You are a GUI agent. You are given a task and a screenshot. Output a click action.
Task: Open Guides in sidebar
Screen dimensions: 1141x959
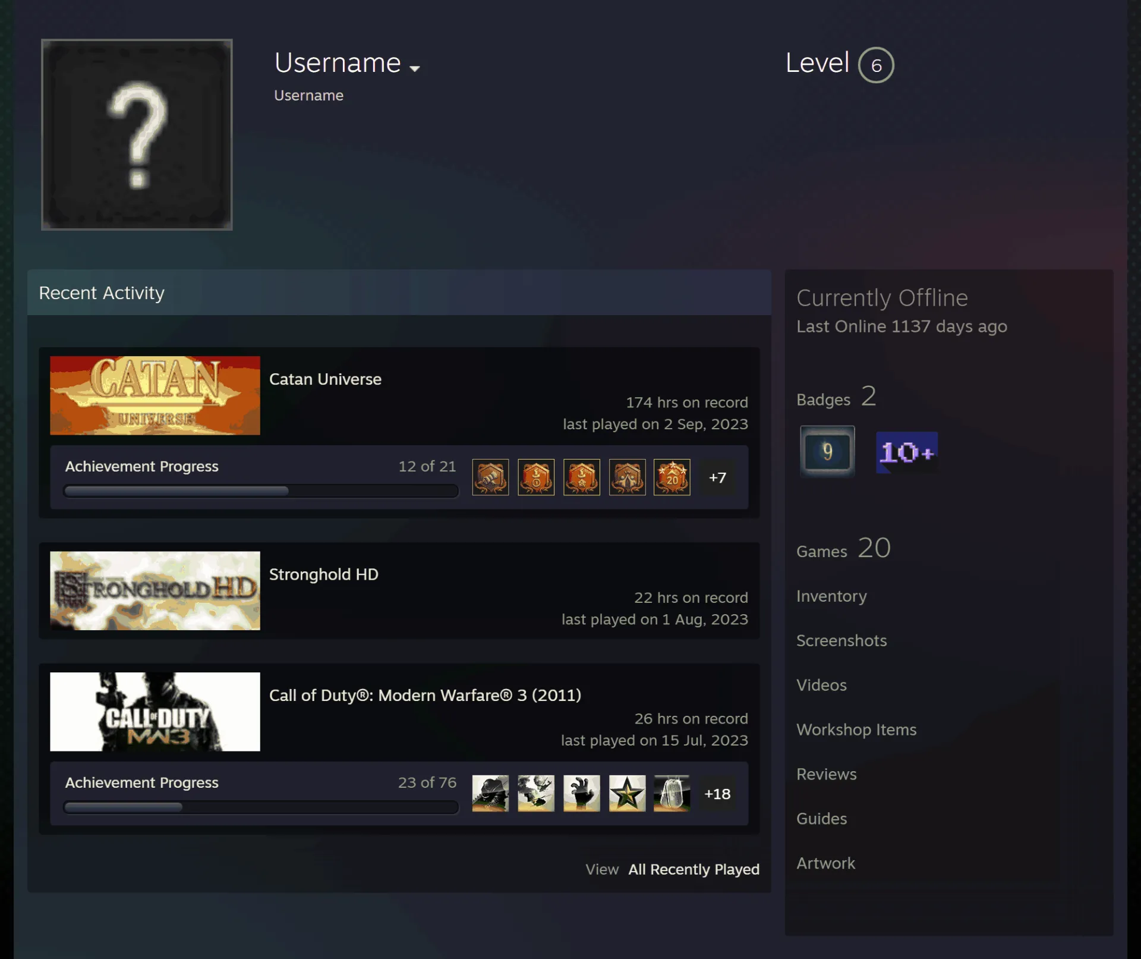[822, 819]
